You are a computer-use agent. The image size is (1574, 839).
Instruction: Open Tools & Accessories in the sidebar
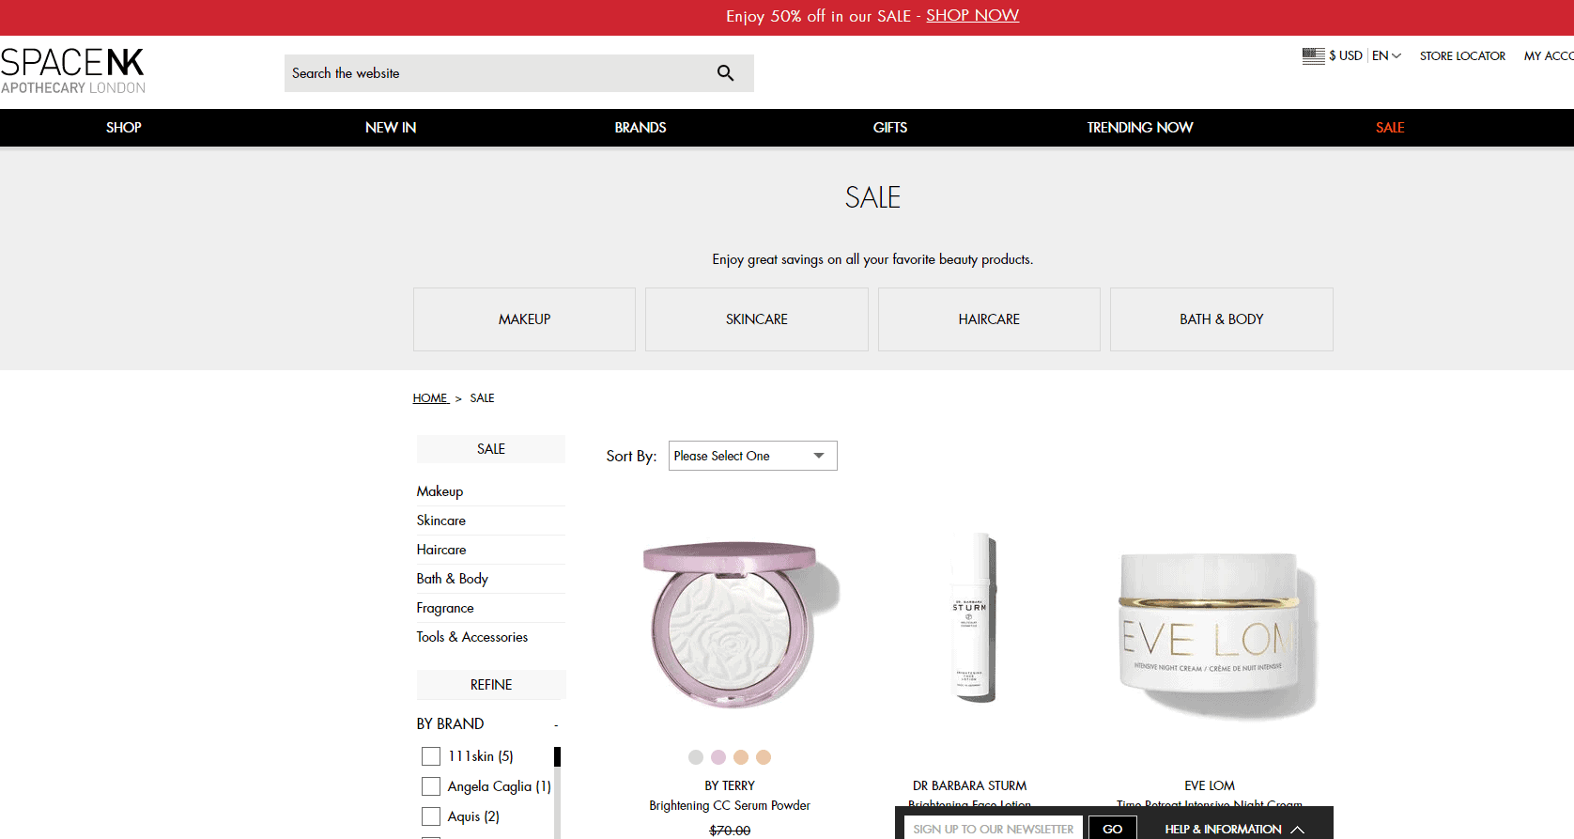(x=472, y=637)
